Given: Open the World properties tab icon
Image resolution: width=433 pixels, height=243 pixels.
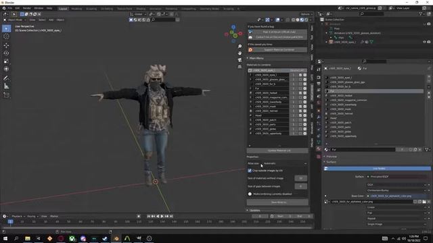Looking at the screenshot, I should 319,103.
